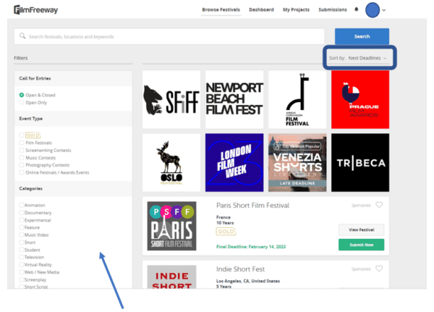Screen dimensions: 434x312
Task: Enable the Virtual Reality category
Action: [x=21, y=265]
